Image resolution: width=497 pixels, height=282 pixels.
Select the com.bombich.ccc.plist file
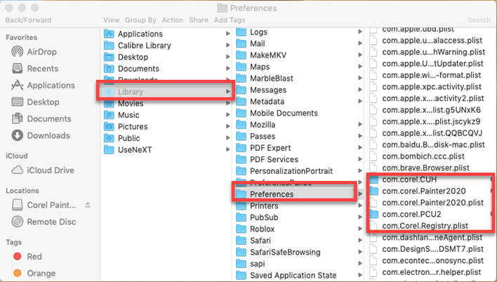tap(417, 156)
